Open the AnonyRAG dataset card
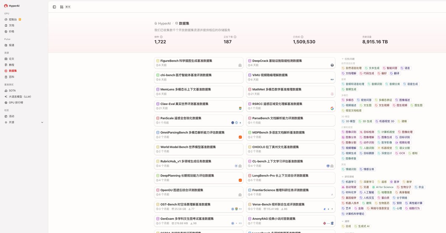The height and width of the screenshot is (233, 446). pyautogui.click(x=291, y=221)
